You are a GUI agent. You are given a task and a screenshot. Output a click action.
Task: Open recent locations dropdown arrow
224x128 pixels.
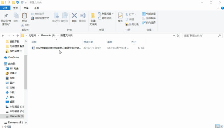14,36
